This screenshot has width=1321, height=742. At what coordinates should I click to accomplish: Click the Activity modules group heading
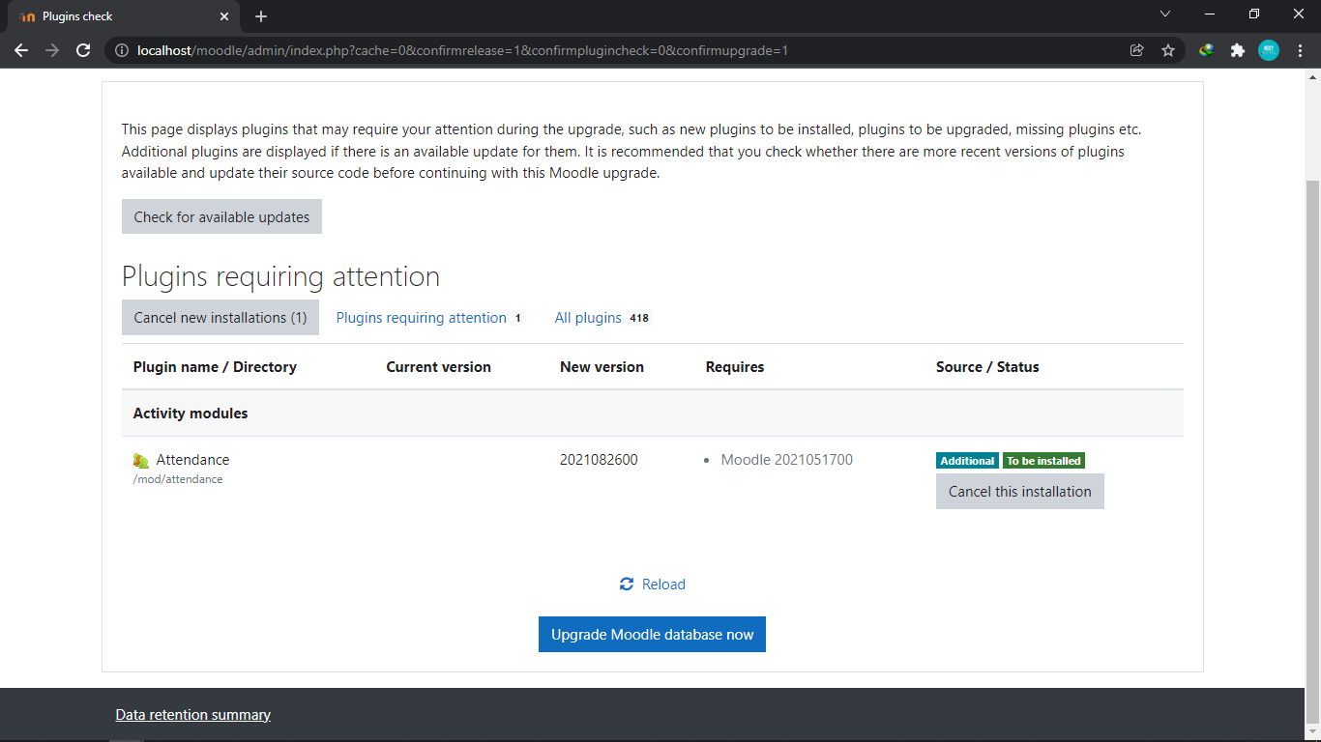coord(191,414)
